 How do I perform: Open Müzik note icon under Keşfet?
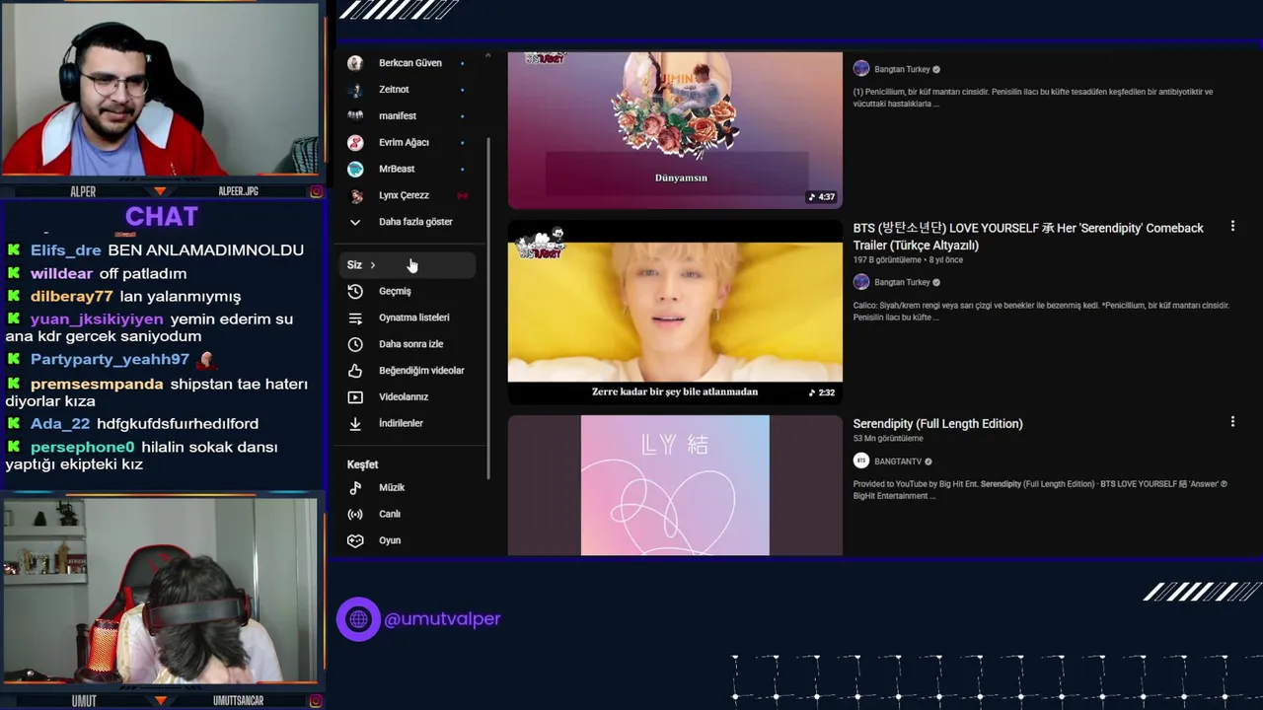click(355, 487)
